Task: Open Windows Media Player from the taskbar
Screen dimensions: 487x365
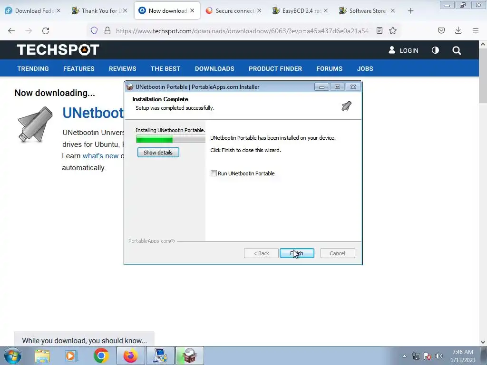Action: [71, 355]
